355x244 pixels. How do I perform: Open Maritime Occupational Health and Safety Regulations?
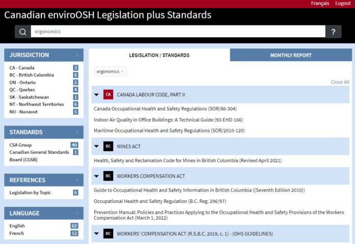(169, 131)
